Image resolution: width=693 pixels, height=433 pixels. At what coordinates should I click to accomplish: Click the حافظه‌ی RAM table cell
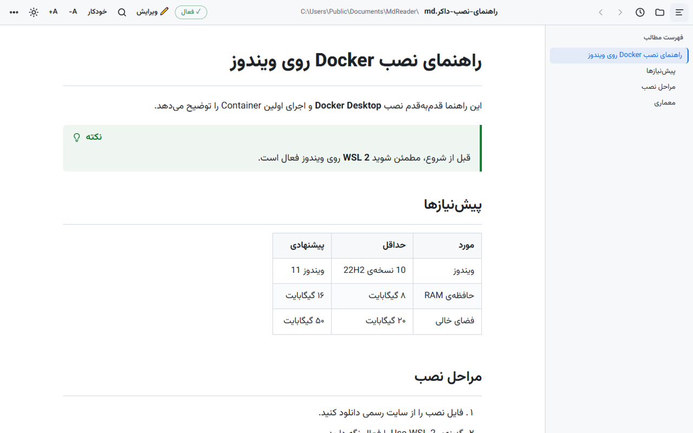(447, 296)
